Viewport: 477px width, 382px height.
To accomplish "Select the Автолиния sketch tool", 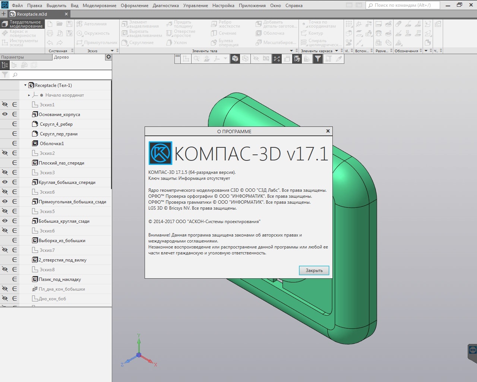I will [x=92, y=24].
